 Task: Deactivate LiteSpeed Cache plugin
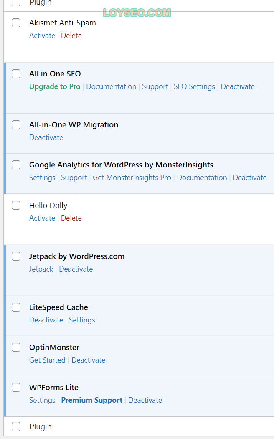tap(46, 320)
